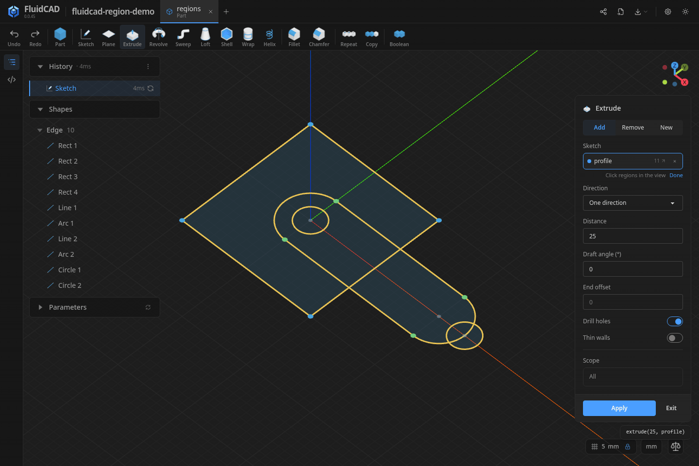Image resolution: width=699 pixels, height=466 pixels.
Task: Select the Plane tool
Action: click(109, 37)
